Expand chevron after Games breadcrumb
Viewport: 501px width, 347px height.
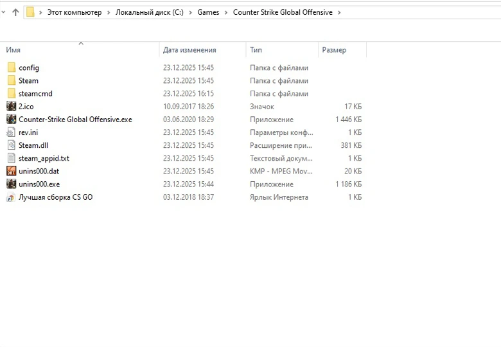226,12
